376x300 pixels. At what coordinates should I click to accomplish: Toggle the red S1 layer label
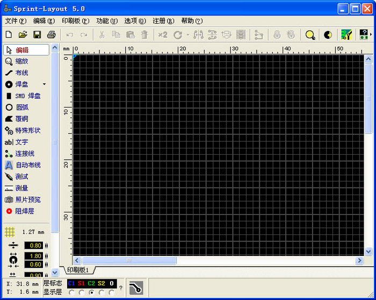pyautogui.click(x=81, y=283)
